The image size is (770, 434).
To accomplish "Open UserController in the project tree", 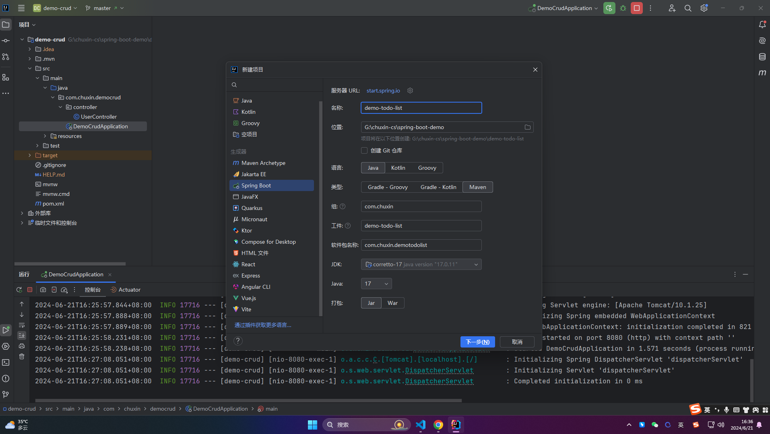I will (99, 117).
